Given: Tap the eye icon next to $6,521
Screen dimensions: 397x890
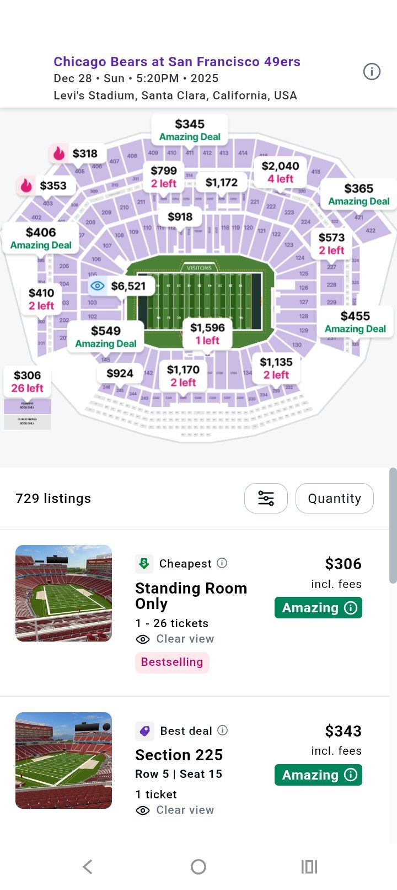Looking at the screenshot, I should click(98, 286).
